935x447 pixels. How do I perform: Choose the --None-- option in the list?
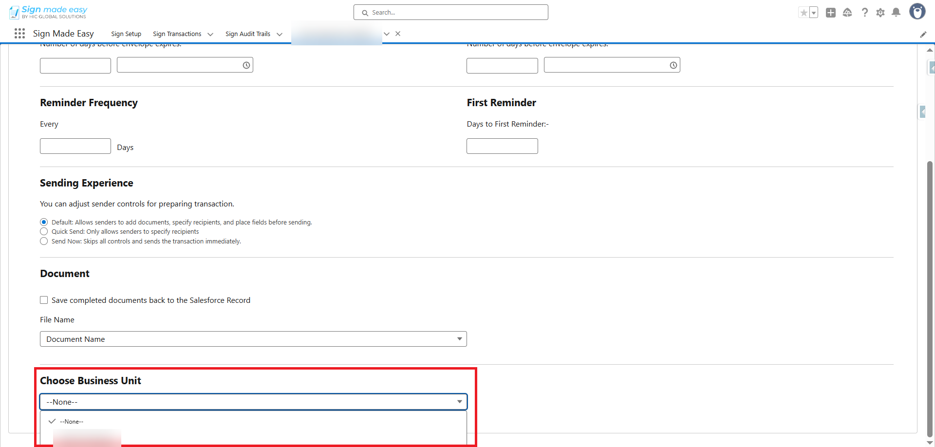[x=253, y=422]
